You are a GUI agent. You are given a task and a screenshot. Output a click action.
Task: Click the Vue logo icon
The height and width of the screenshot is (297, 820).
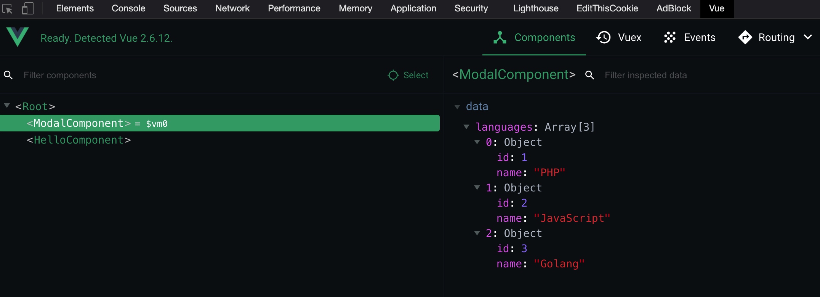pyautogui.click(x=18, y=37)
